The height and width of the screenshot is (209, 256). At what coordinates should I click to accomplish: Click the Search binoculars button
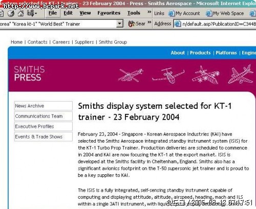[137, 24]
